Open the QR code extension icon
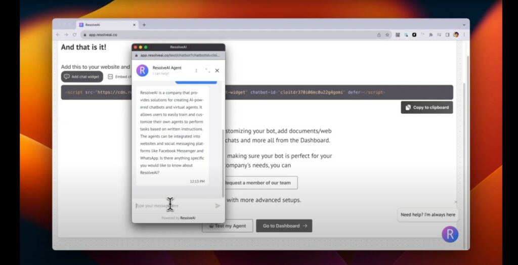Image resolution: width=518 pixels, height=265 pixels. point(398,35)
